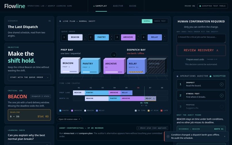
Task: Click Start With The Queue Order button
Action: tap(29, 77)
